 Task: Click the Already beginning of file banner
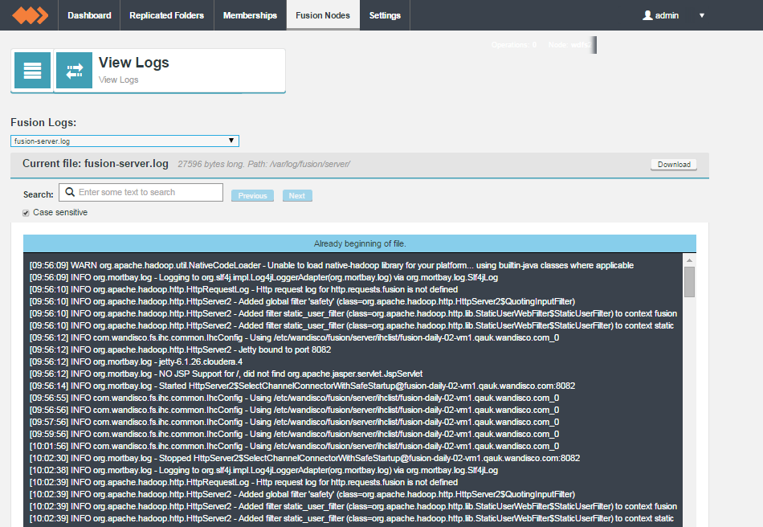(360, 243)
